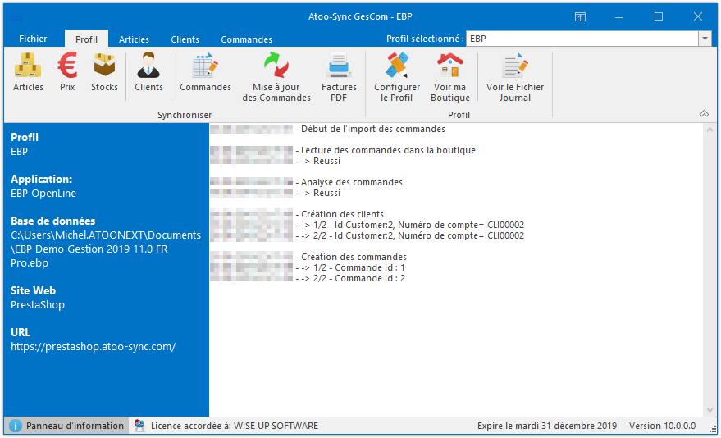This screenshot has width=721, height=438.
Task: Click the '2/2 - Commande Id : 2' line
Action: coord(350,279)
